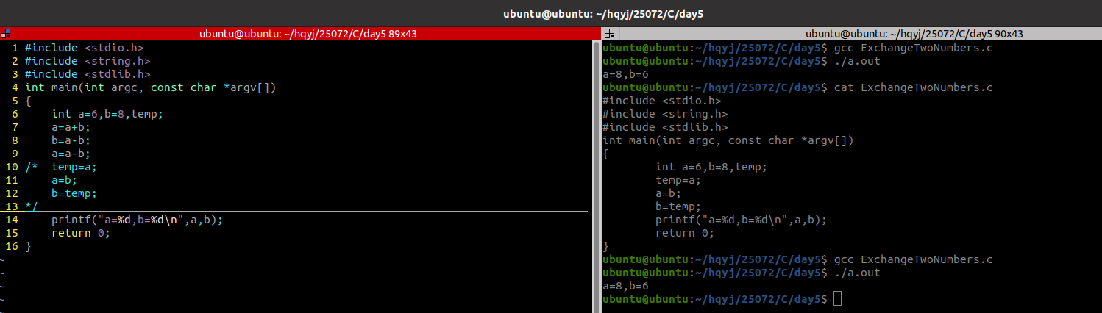Click the 'b=a-b;' statement in vim
Screen dimensions: 1102x313
(71, 140)
